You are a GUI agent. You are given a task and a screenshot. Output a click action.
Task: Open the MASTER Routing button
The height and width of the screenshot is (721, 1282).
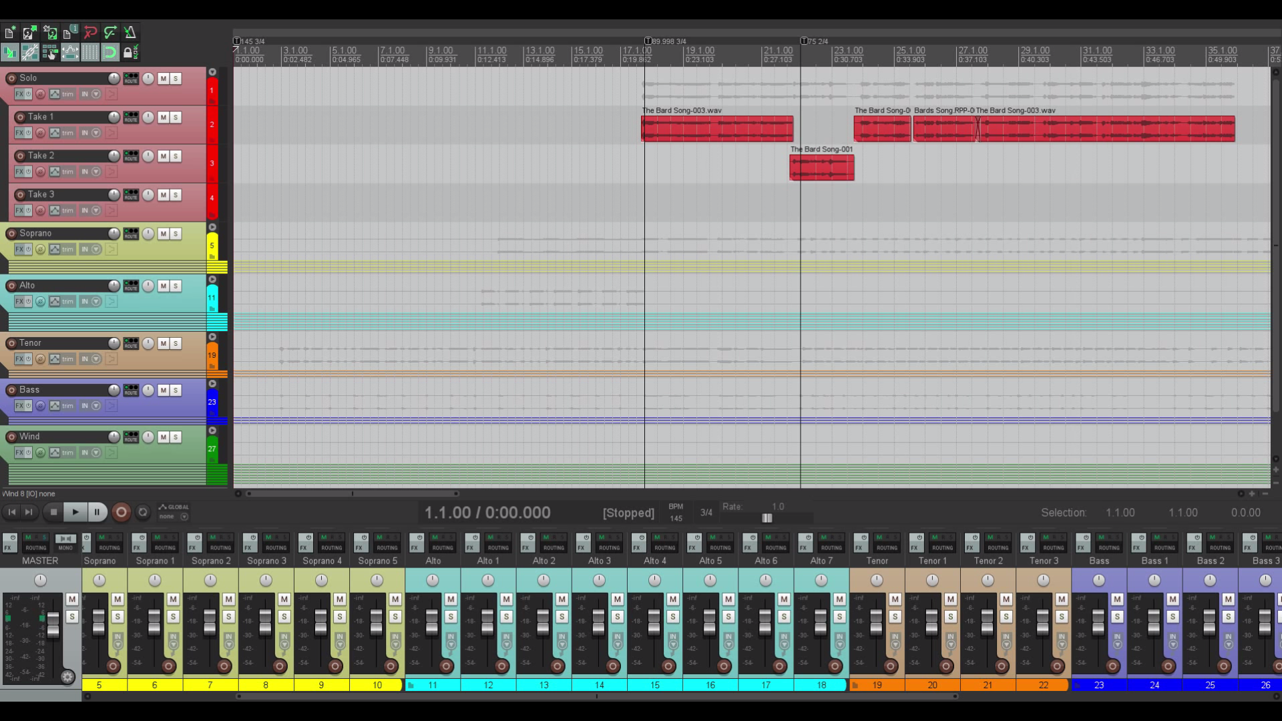tap(36, 542)
